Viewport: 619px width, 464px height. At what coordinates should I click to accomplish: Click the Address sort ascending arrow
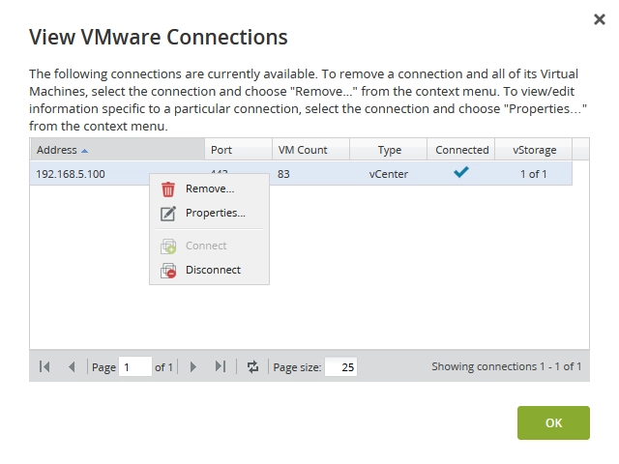point(84,151)
